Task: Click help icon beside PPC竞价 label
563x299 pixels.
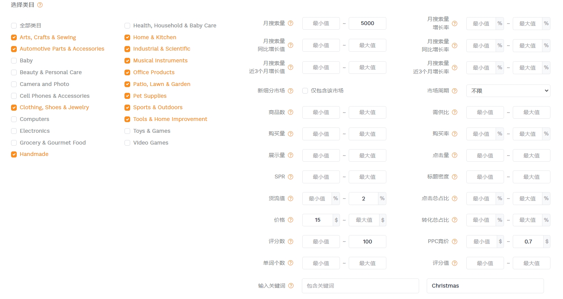Action: [x=455, y=242]
